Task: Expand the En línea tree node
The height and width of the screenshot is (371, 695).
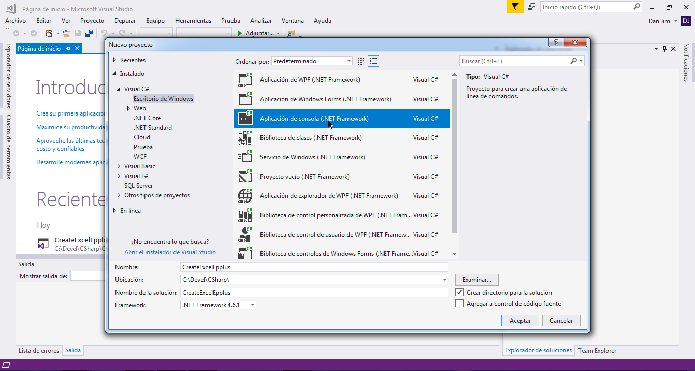Action: coord(115,211)
